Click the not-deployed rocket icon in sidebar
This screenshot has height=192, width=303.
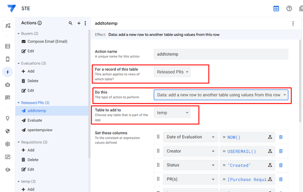tap(8, 26)
